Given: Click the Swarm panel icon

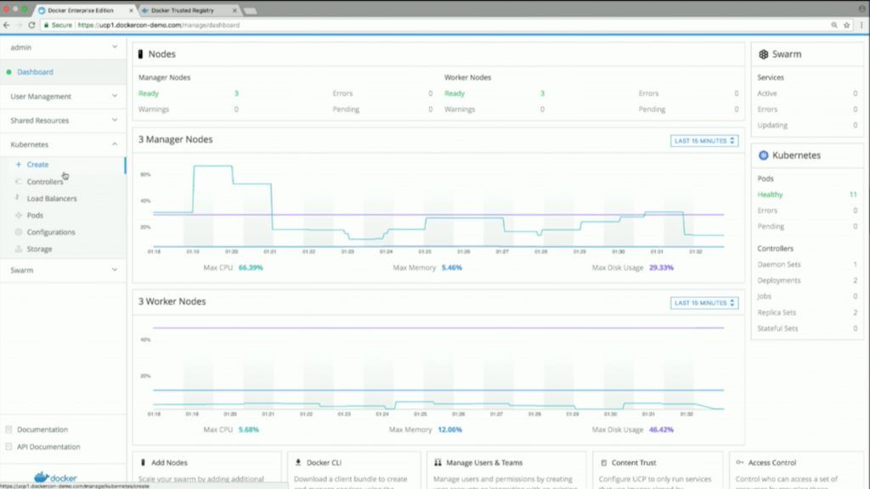Looking at the screenshot, I should point(764,54).
